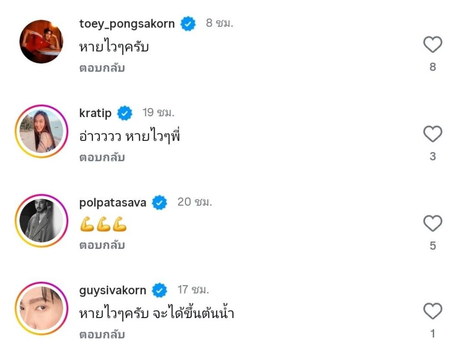Like polpatasava's flexing emoji comment
This screenshot has width=467, height=350.
432,224
